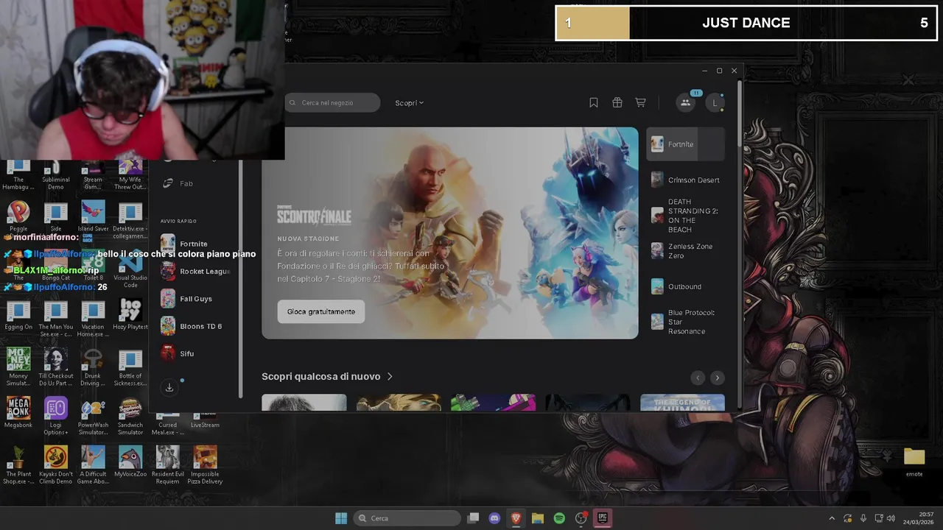This screenshot has height=530, width=943.
Task: Select Impossible Pizza Delivery desktop icon
Action: tap(206, 464)
